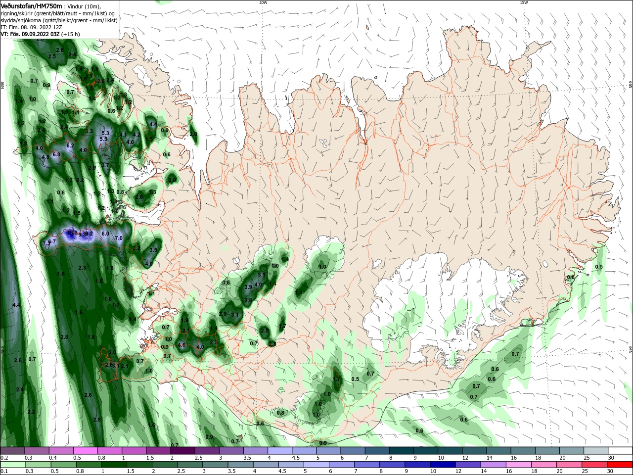Click the 3.7 precipitation value on map
The width and height of the screenshot is (633, 475).
click(105, 165)
